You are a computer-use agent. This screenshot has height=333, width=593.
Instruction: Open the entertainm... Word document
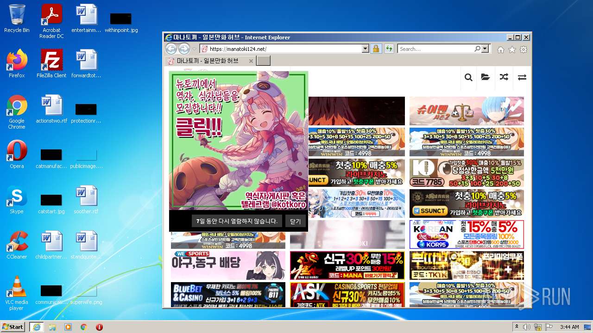click(x=86, y=18)
